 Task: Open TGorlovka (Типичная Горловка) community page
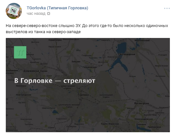(57, 8)
